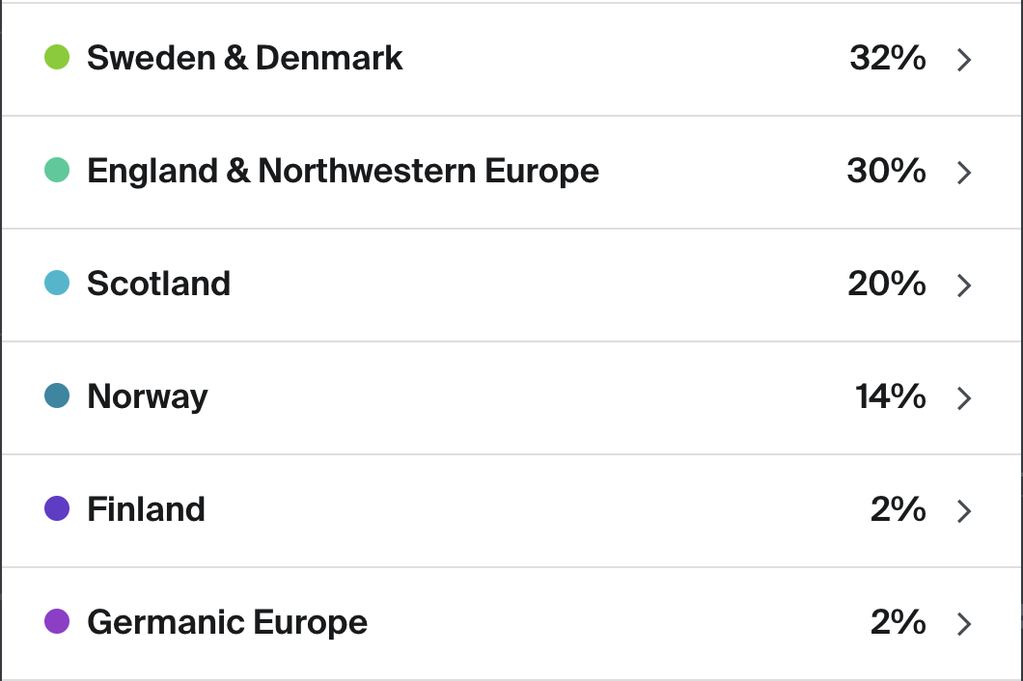Image resolution: width=1023 pixels, height=681 pixels.
Task: Click the 32% ancestry percentage value
Action: [887, 58]
